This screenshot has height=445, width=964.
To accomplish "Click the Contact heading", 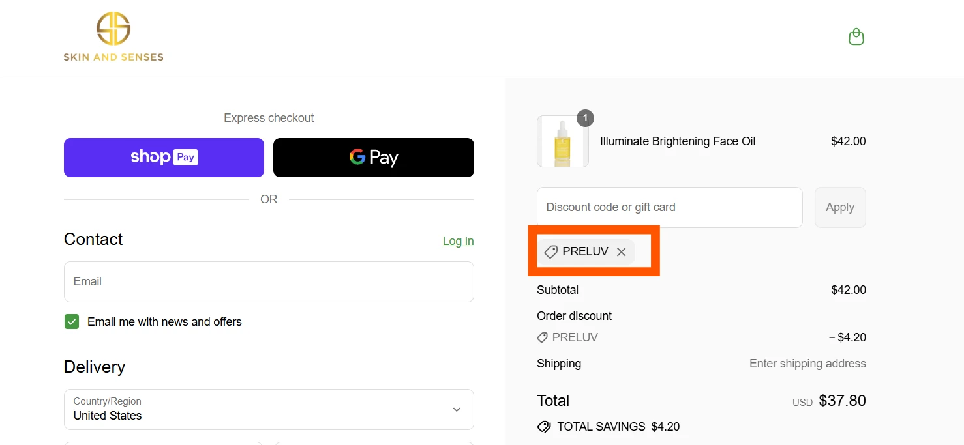I will [x=93, y=239].
